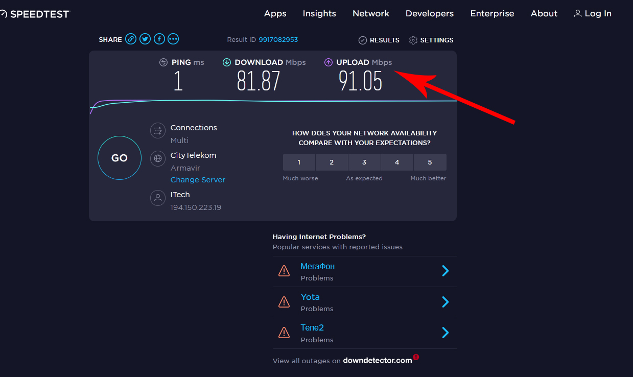The height and width of the screenshot is (377, 633).
Task: Click the Much better rating label
Action: (x=429, y=178)
